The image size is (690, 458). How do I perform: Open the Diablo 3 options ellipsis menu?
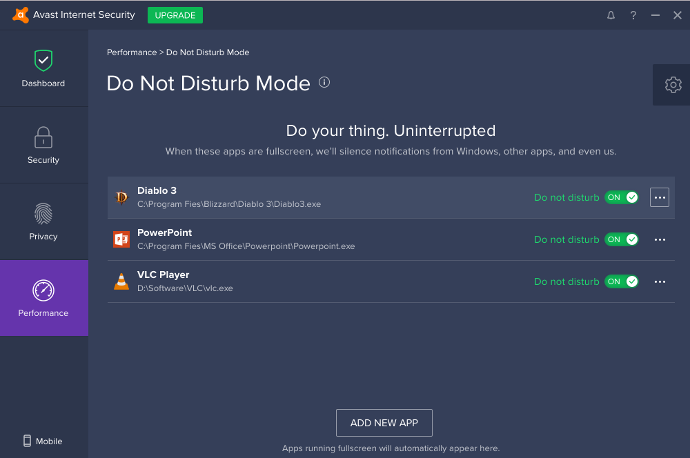coord(659,197)
